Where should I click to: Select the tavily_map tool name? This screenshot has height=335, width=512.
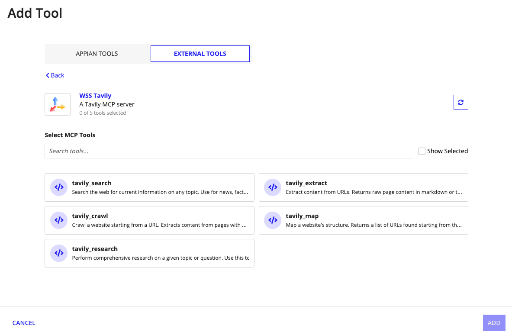coord(302,216)
